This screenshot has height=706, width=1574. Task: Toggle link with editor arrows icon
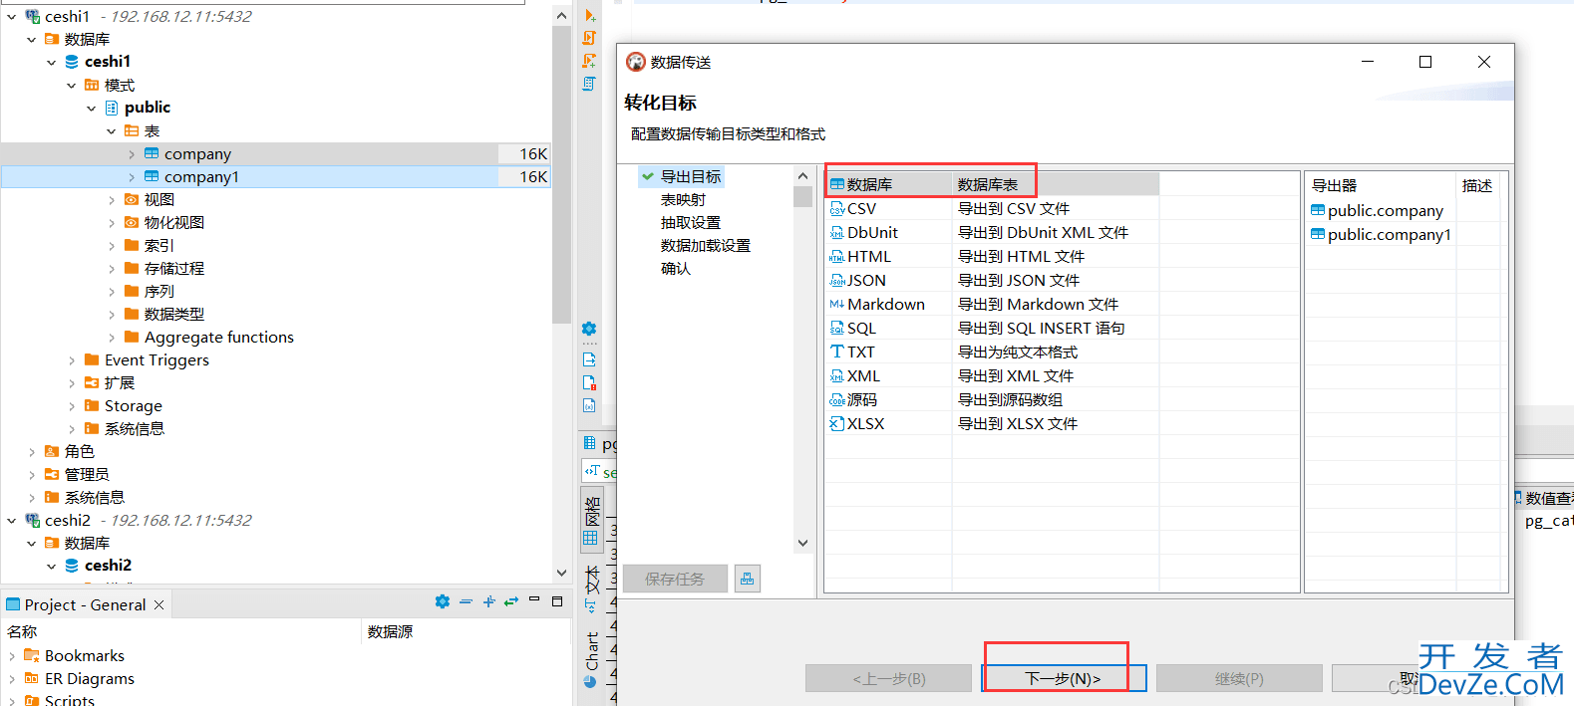point(511,601)
